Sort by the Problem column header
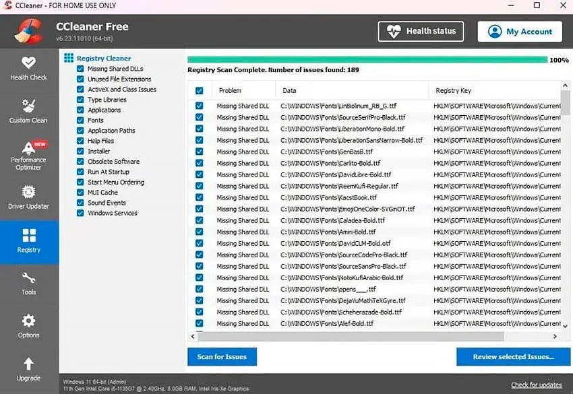The width and height of the screenshot is (573, 394). tap(243, 90)
